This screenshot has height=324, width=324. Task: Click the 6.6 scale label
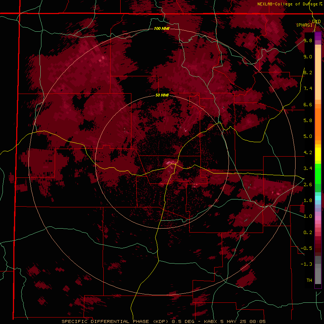click(x=308, y=104)
